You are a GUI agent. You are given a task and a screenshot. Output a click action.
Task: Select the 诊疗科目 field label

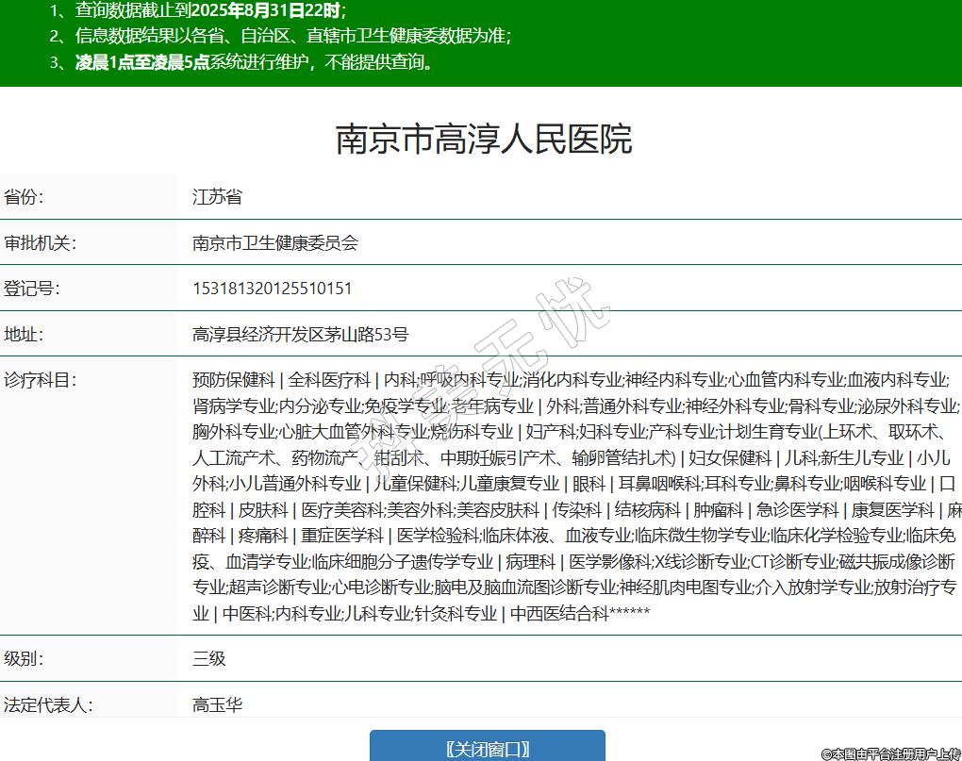[40, 380]
